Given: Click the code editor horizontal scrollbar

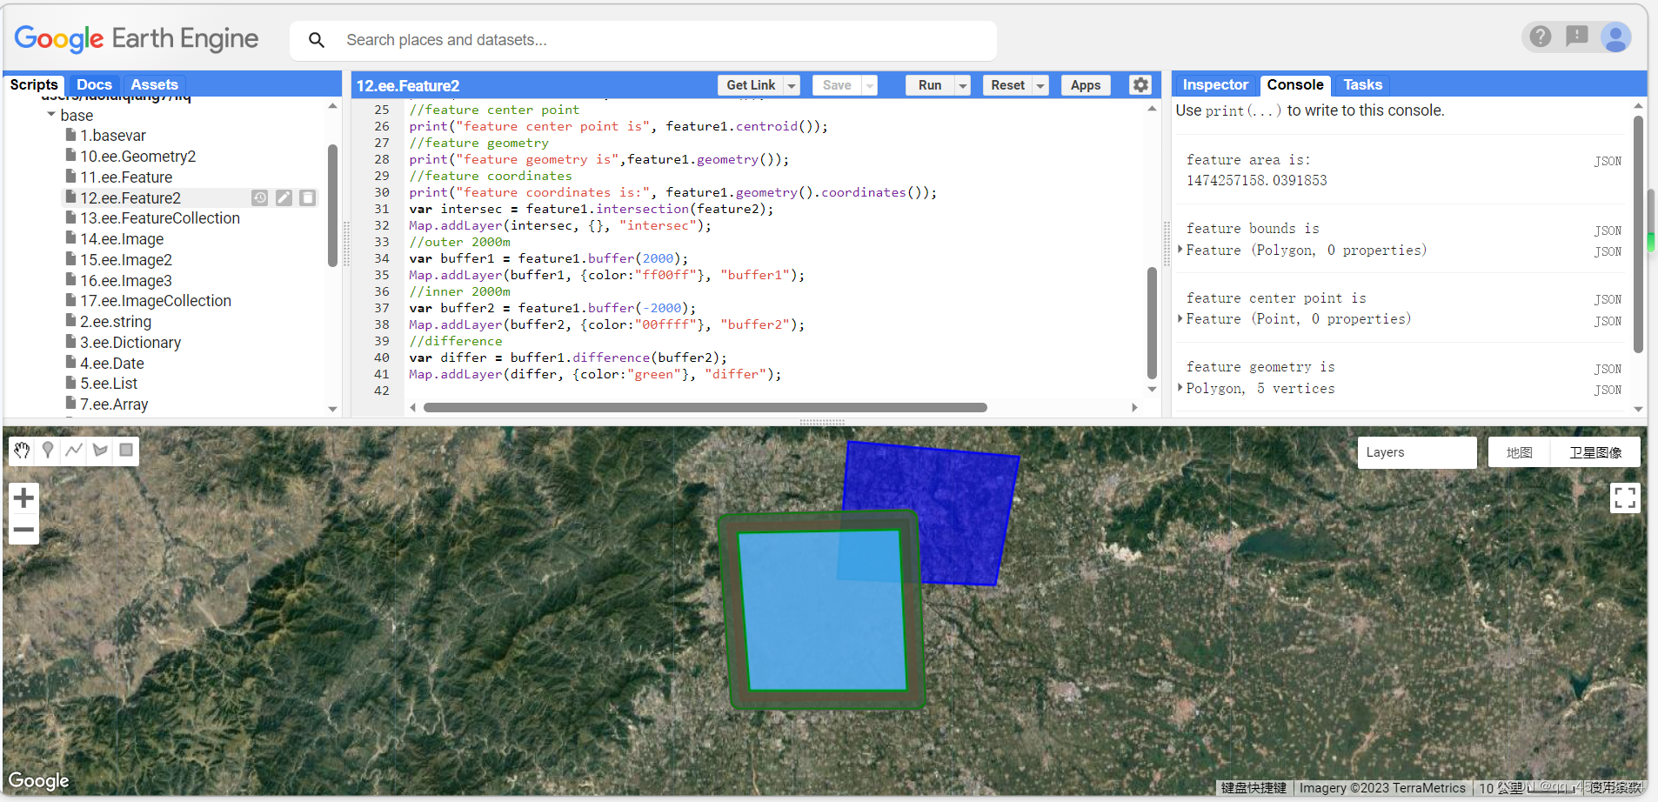Looking at the screenshot, I should point(705,407).
